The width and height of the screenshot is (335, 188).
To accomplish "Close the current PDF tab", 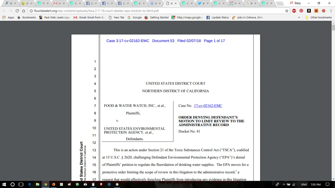I will (x=176, y=3).
